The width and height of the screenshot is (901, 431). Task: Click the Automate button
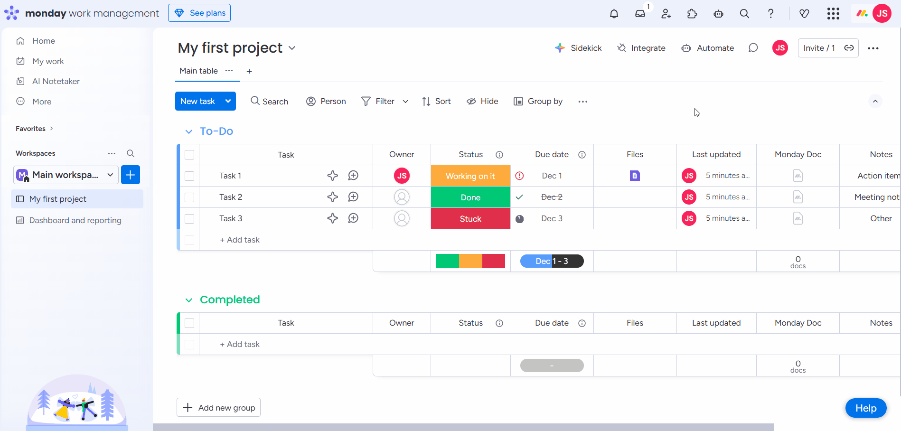(707, 48)
